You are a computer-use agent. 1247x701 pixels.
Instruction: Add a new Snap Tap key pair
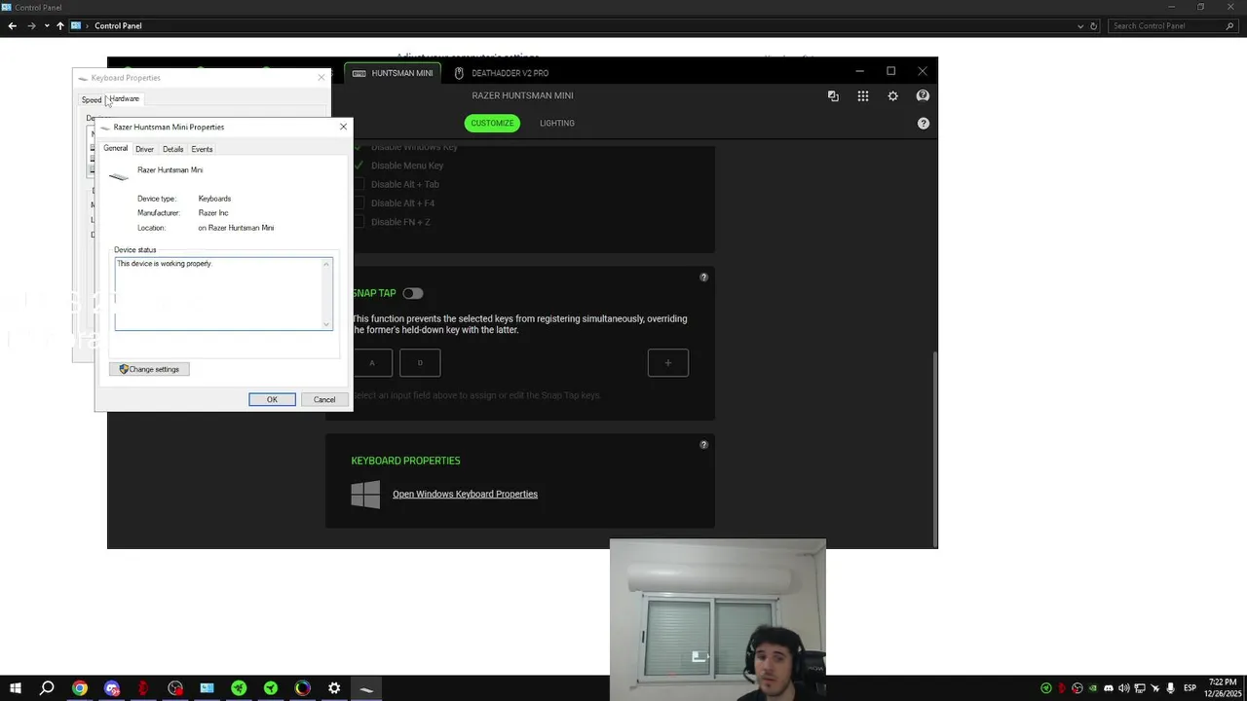(668, 363)
